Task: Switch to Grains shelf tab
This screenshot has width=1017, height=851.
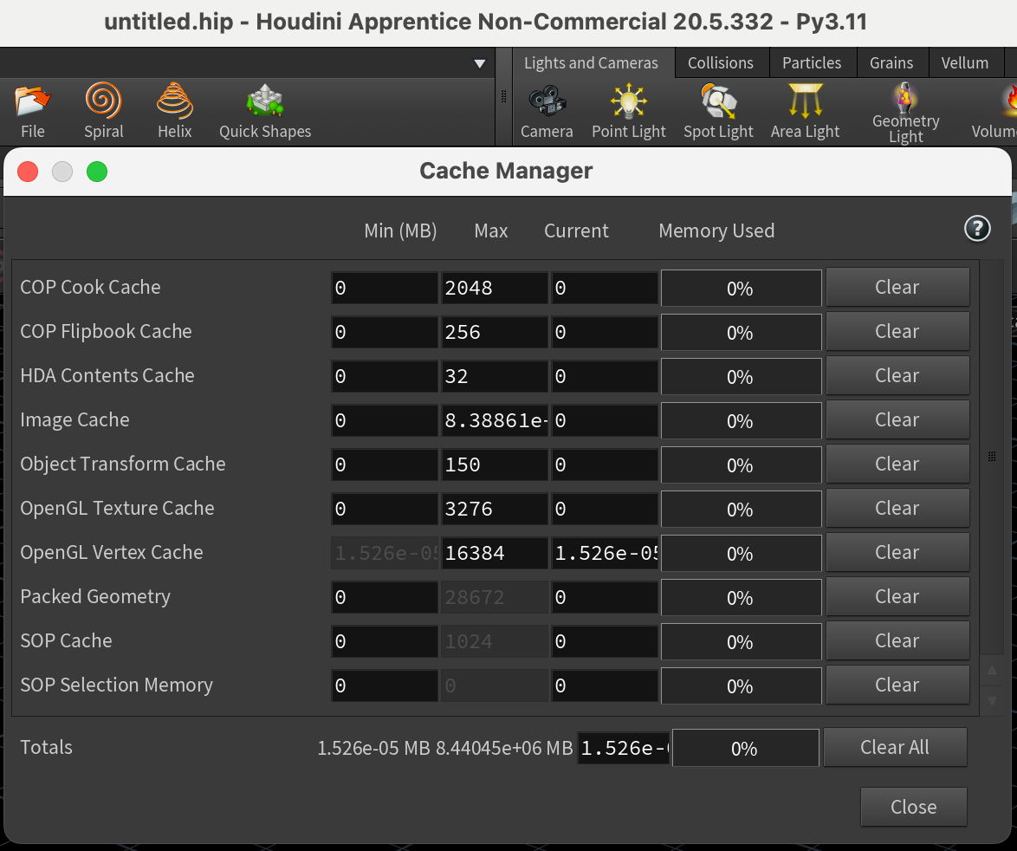Action: [891, 63]
